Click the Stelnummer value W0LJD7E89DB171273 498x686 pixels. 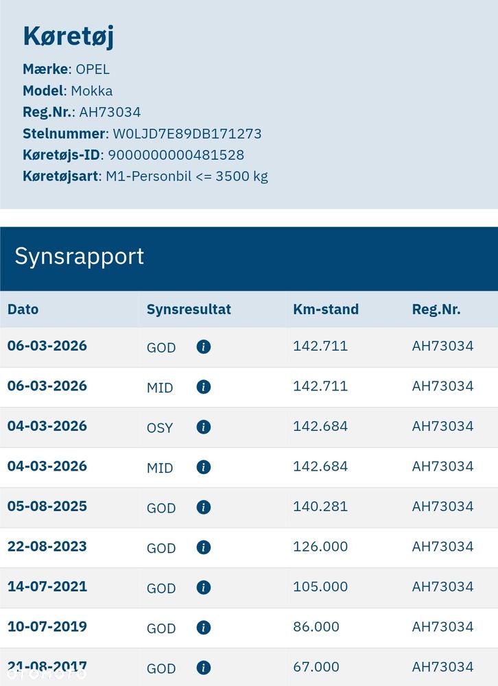click(x=187, y=134)
